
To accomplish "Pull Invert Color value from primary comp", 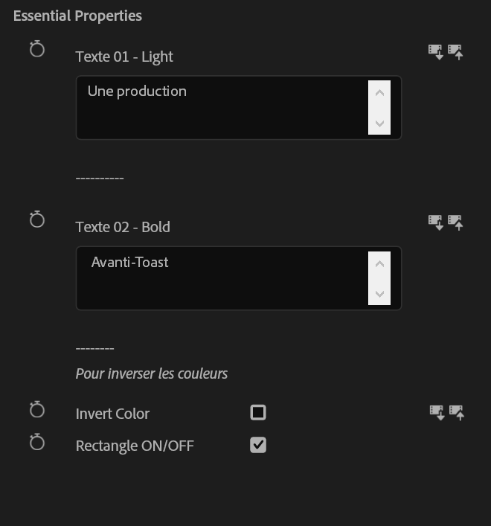I will [437, 413].
